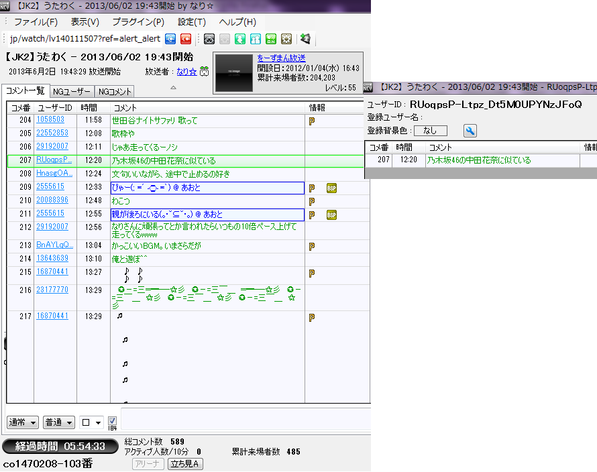Click the アリーナ button
The height and width of the screenshot is (472, 597).
pyautogui.click(x=148, y=464)
